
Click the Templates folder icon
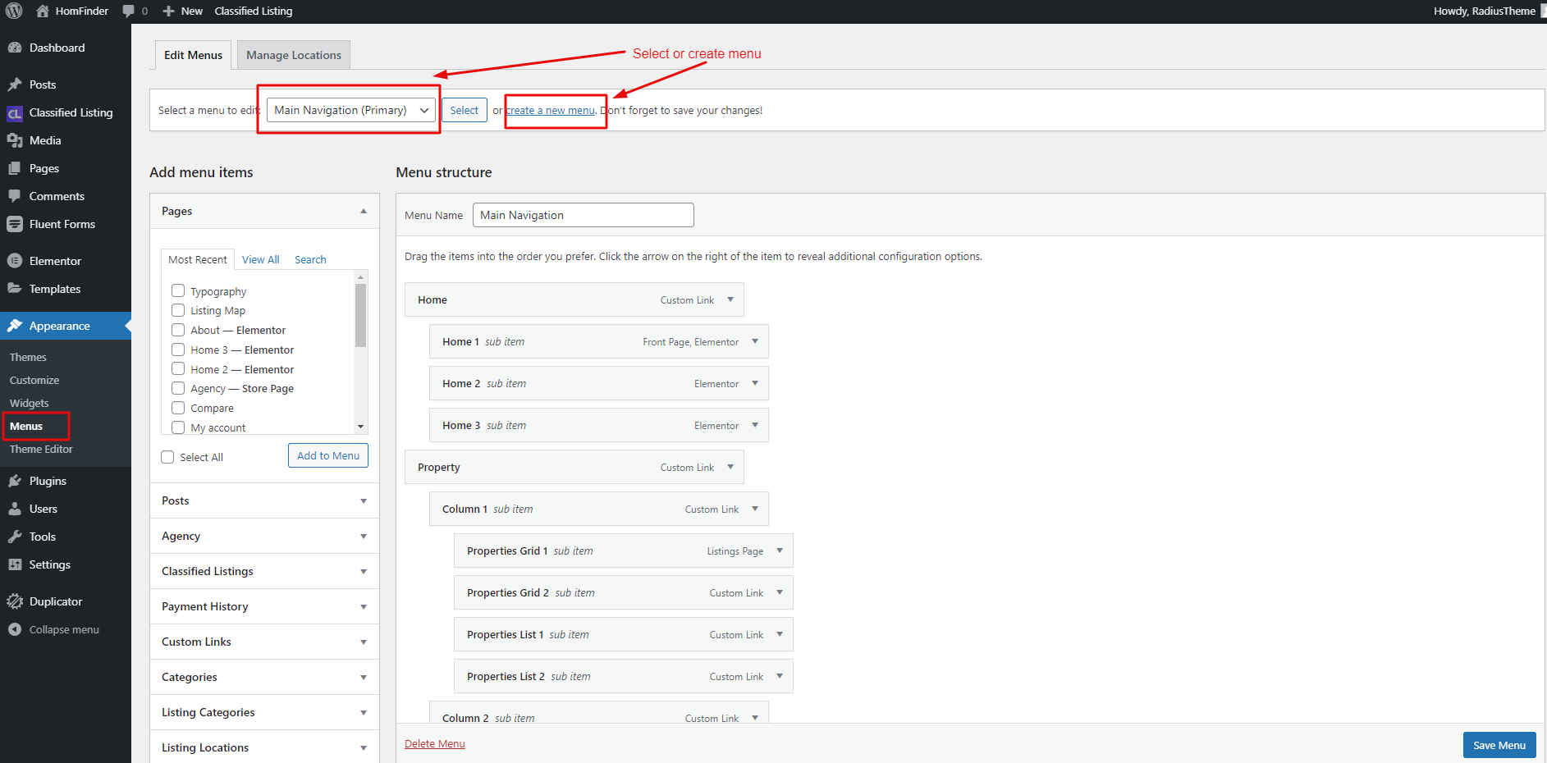[15, 289]
